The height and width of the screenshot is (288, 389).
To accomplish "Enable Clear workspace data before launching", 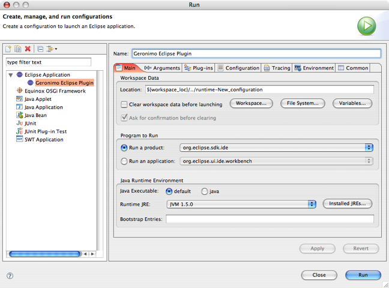I will [x=124, y=104].
